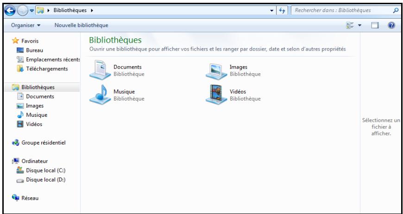Viewport: 403px width, 214px height.
Task: Click the Groupe résidentiel icon
Action: tap(16, 143)
